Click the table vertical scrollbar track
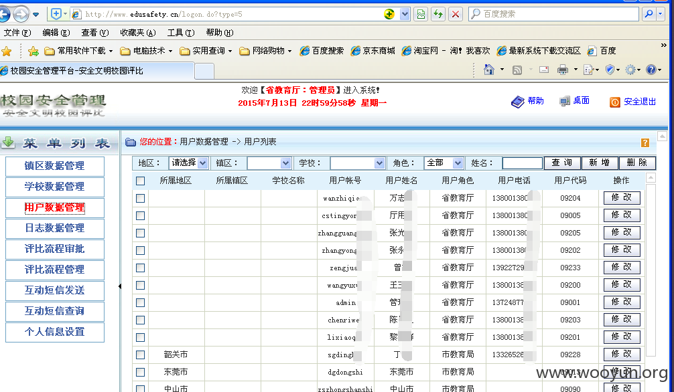This screenshot has width=674, height=392. coord(651,270)
